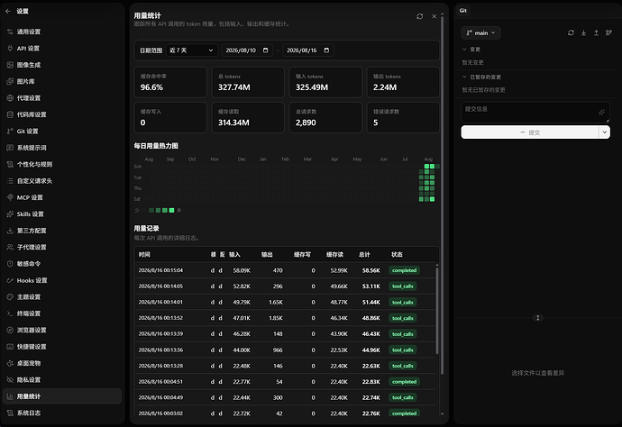Open the 近 7 天 date range dropdown
This screenshot has height=427, width=622.
[192, 50]
